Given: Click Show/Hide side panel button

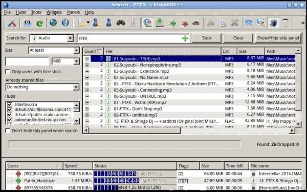Looking at the screenshot, I should click(278, 38).
